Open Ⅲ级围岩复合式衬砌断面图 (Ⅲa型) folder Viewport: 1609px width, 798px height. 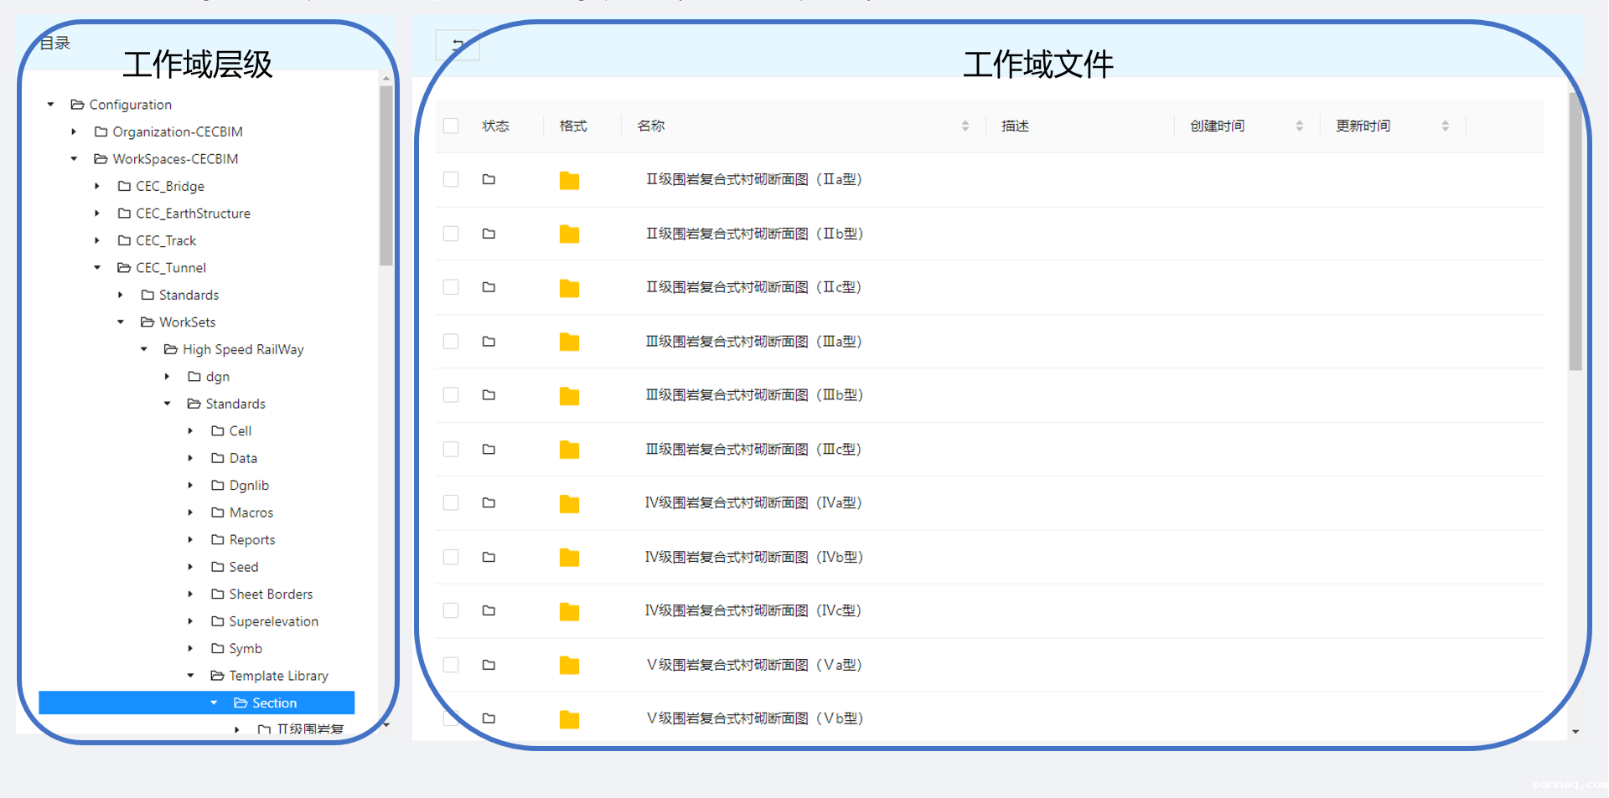click(753, 342)
